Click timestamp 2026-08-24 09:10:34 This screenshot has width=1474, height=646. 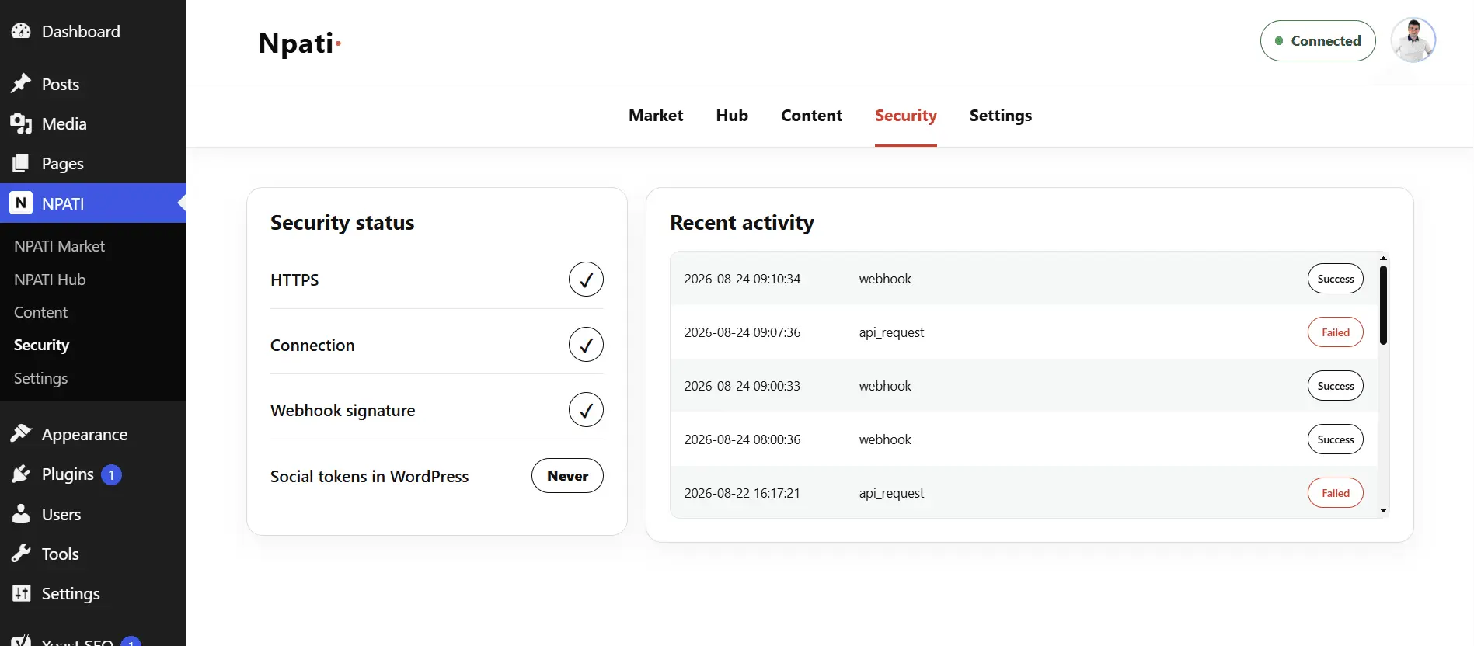pyautogui.click(x=742, y=279)
